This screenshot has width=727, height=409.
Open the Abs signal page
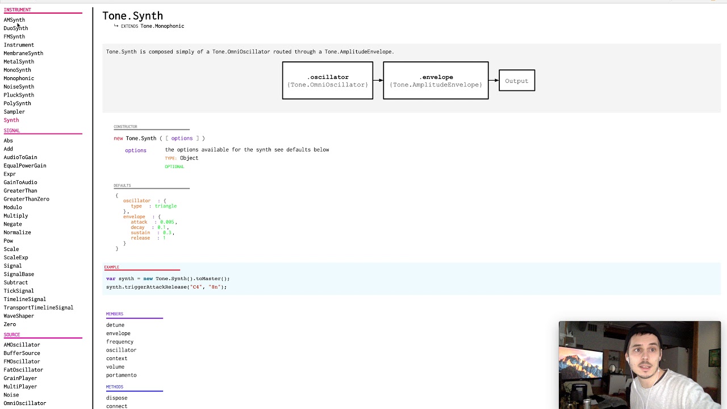[8, 140]
